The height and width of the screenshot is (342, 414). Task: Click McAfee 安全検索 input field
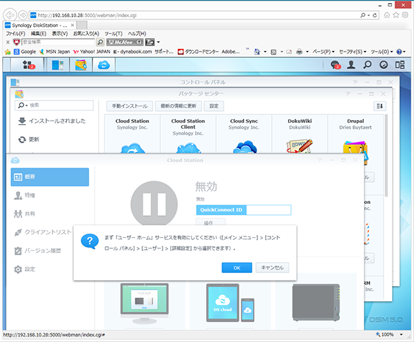(58, 42)
